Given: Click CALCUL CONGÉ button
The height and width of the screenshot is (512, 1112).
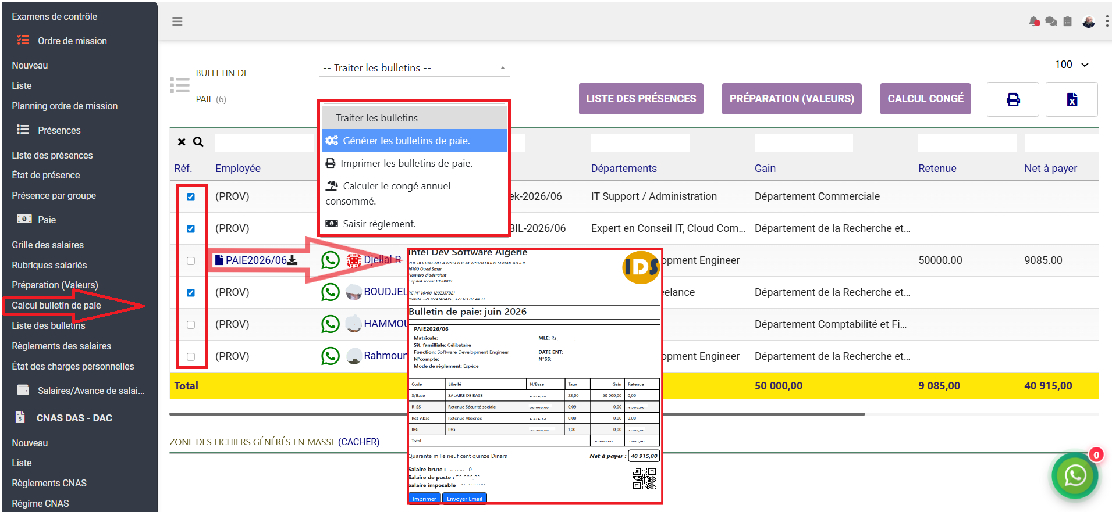Looking at the screenshot, I should tap(925, 99).
